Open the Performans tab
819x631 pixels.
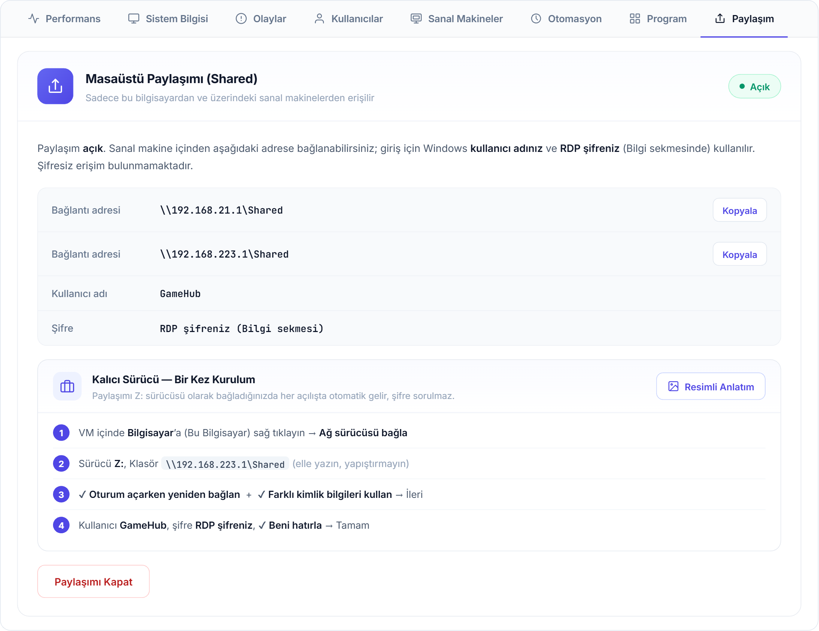click(64, 19)
